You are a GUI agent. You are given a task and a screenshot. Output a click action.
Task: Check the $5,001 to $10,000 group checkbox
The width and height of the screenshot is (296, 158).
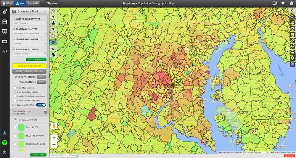point(15,136)
